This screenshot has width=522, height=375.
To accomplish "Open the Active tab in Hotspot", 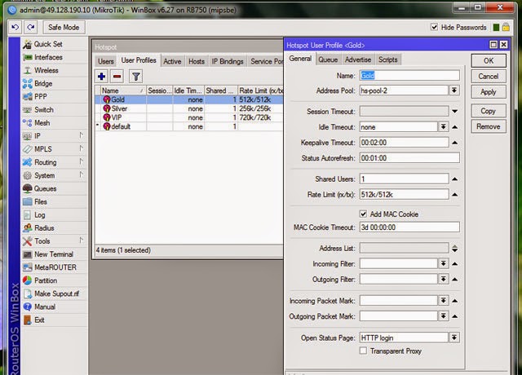I will pyautogui.click(x=172, y=61).
